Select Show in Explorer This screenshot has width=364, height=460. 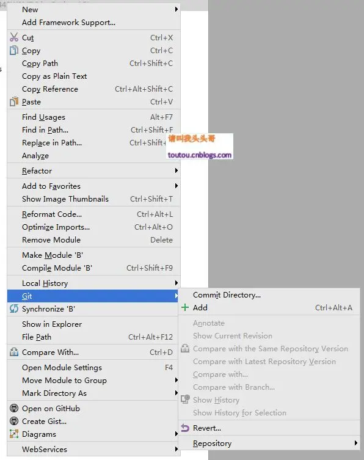[92, 324]
